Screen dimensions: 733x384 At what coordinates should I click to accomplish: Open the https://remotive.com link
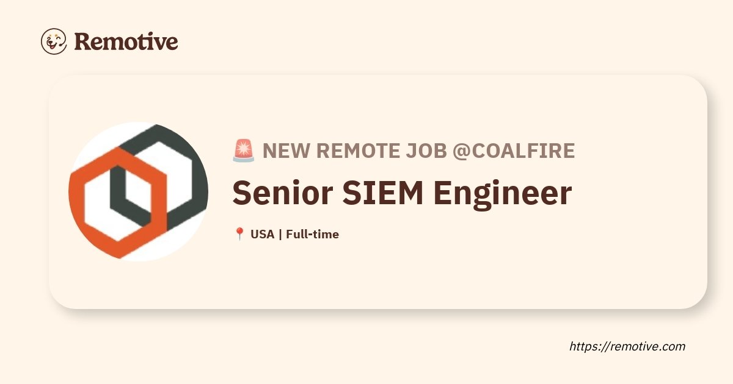pyautogui.click(x=627, y=346)
